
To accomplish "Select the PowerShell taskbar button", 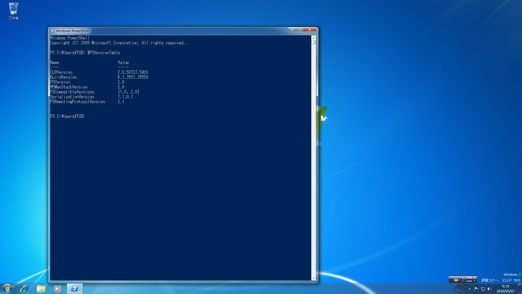I will tap(75, 289).
